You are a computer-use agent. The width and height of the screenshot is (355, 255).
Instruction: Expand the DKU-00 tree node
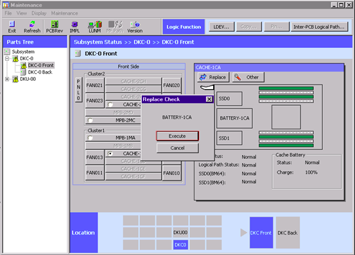click(x=7, y=79)
